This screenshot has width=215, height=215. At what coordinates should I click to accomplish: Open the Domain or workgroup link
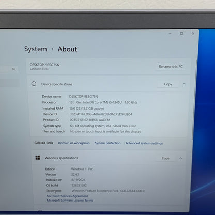[x=74, y=143]
